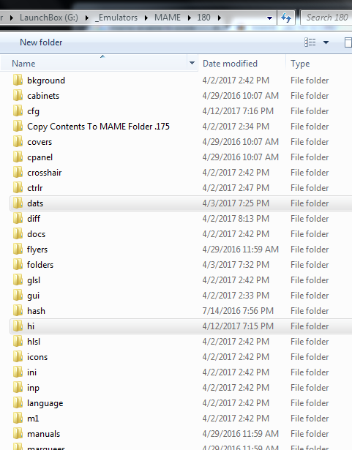Click date 4/12/2017 7:15 PM
352x450 pixels.
pos(238,326)
